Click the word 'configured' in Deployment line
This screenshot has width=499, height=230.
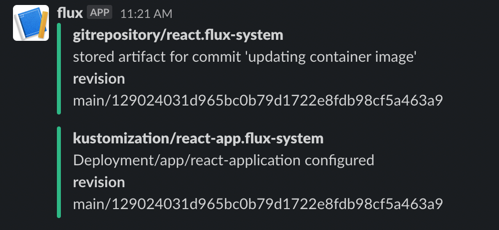339,160
